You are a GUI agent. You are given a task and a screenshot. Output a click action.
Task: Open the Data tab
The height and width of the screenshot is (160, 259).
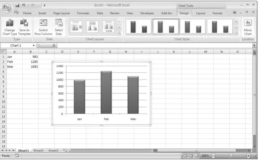pyautogui.click(x=100, y=13)
